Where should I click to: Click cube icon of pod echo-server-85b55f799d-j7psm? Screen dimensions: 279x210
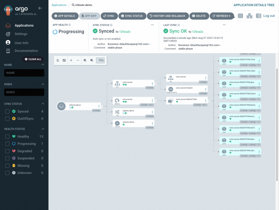(x=224, y=95)
